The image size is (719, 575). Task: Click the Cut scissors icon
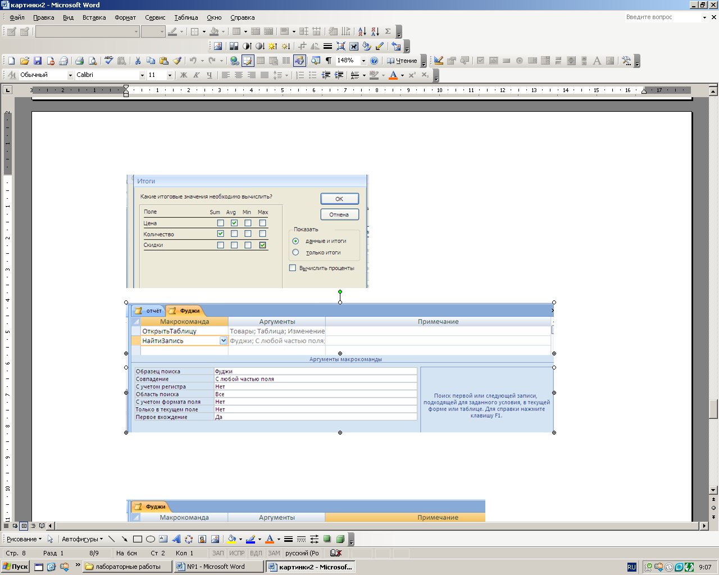[138, 61]
